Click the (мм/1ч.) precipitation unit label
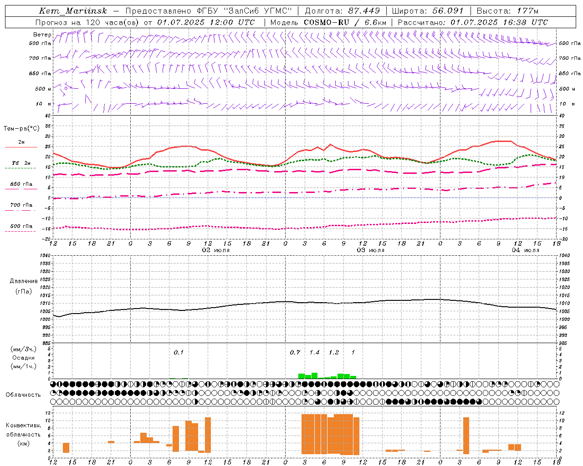The height and width of the screenshot is (466, 583). coord(24,366)
